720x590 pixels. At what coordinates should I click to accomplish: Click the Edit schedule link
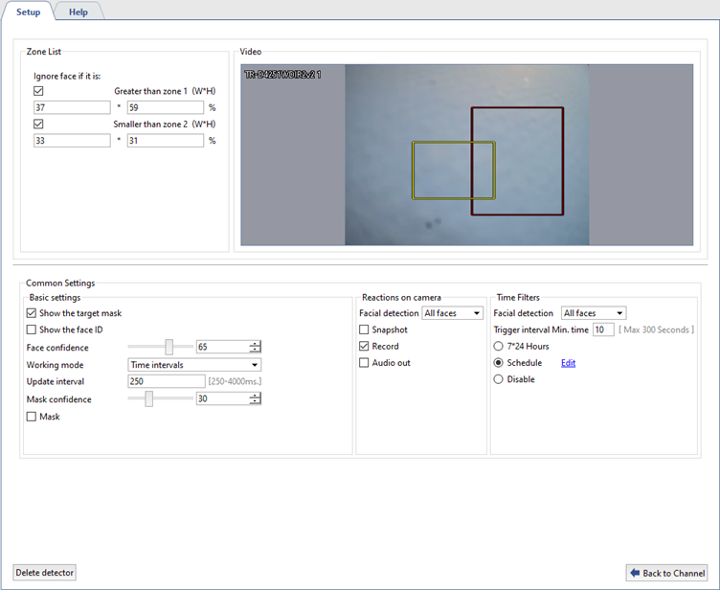pyautogui.click(x=568, y=363)
